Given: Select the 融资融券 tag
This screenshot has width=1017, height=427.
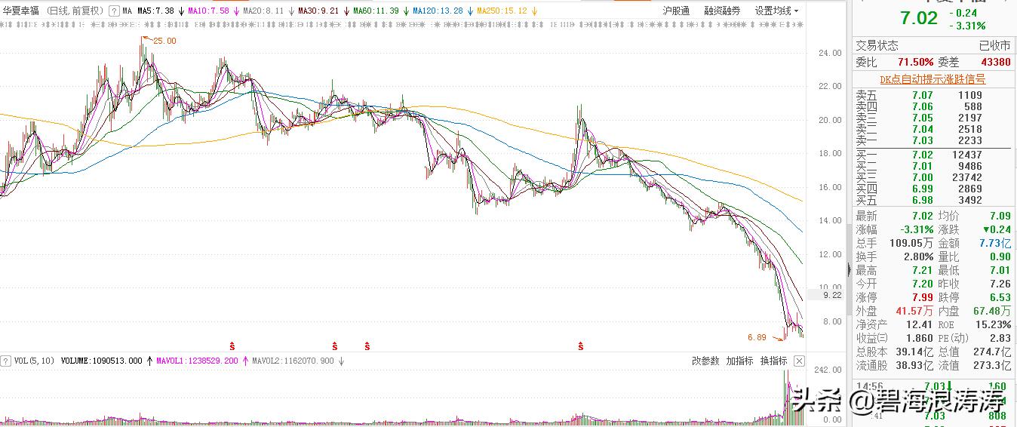Looking at the screenshot, I should click(722, 11).
